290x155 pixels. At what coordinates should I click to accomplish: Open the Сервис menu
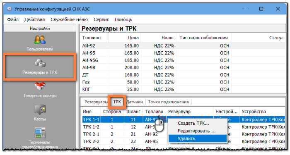click(101, 19)
